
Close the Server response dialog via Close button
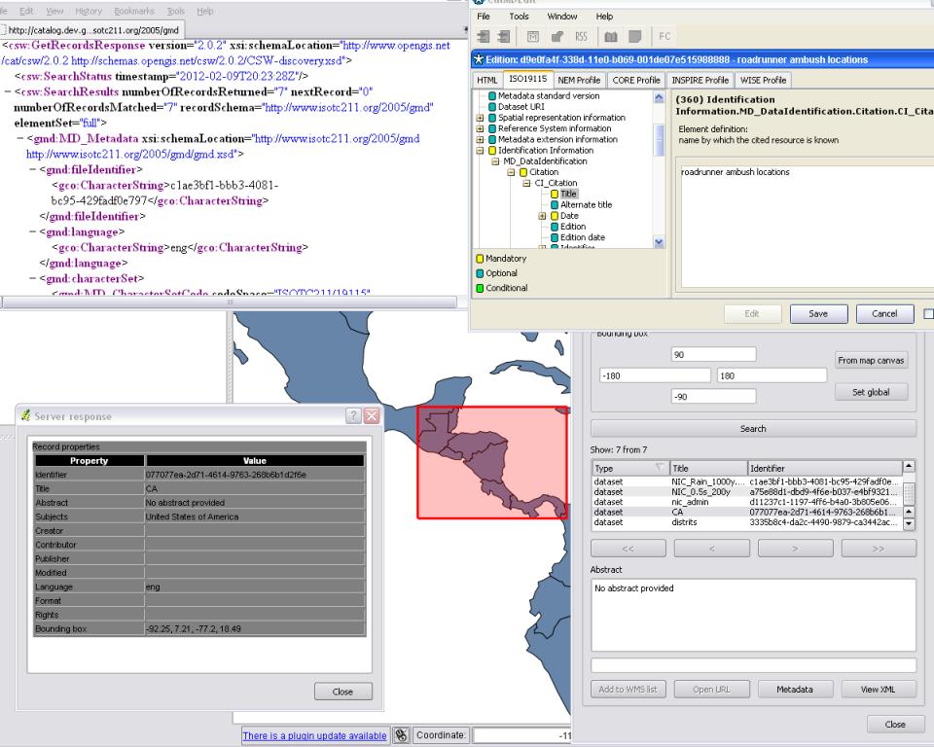(x=342, y=692)
